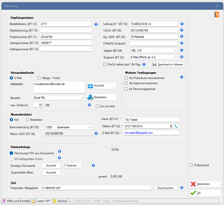Check the Prüfprotokoll option
The image size is (224, 205).
coord(191,165)
